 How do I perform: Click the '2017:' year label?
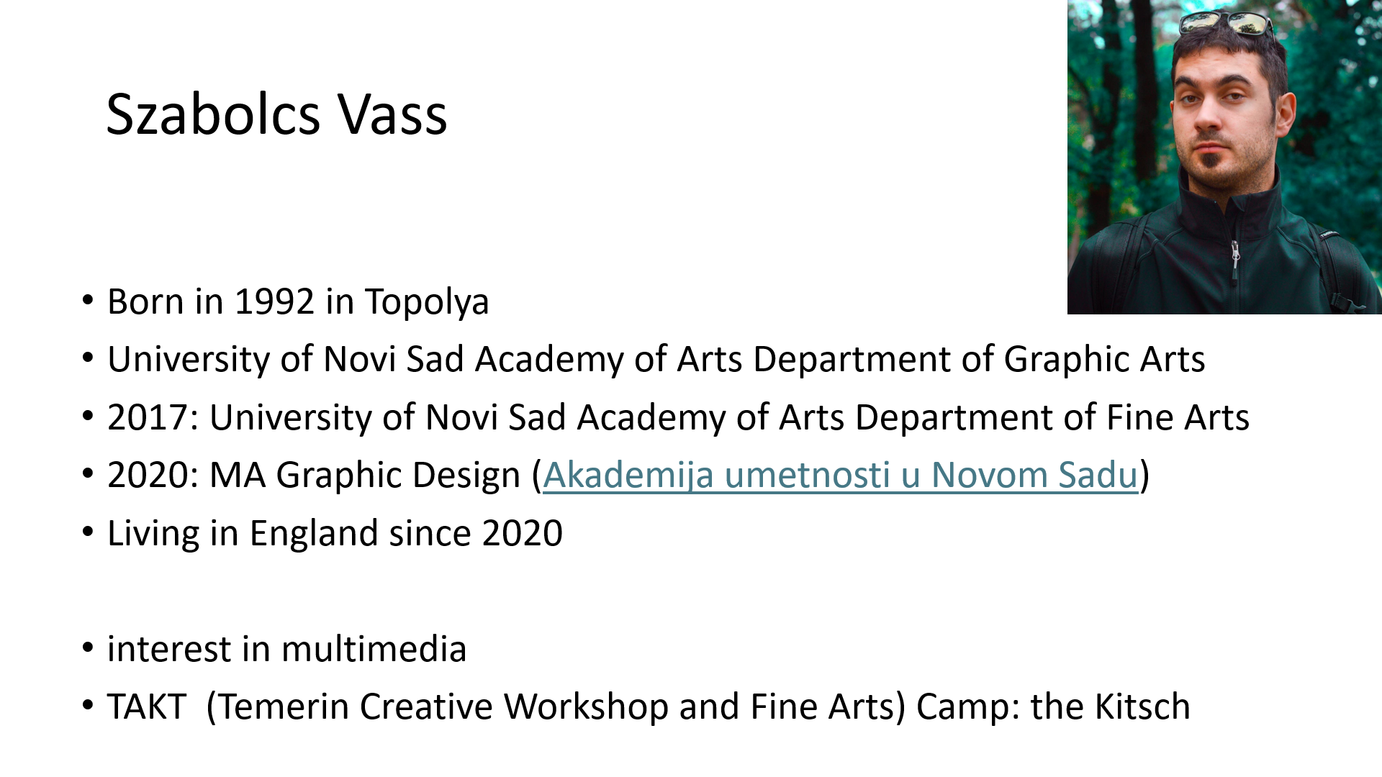point(153,417)
